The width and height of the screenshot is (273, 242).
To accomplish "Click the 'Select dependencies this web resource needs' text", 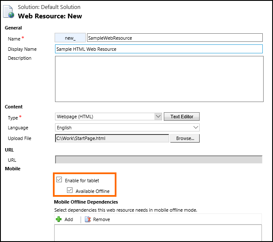I will click(125, 210).
